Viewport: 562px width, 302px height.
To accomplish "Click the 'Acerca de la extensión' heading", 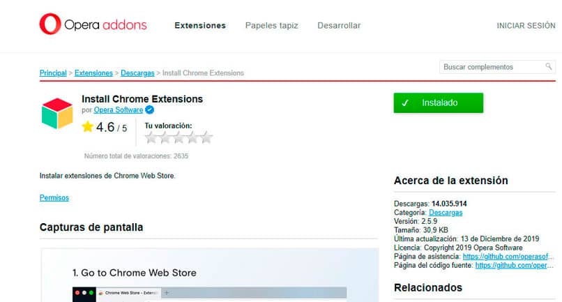I will pos(451,181).
